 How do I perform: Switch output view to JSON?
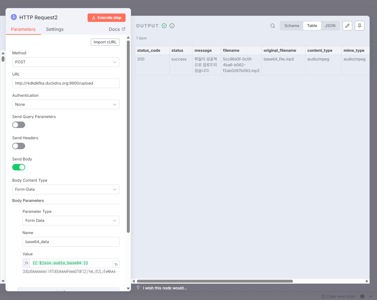tap(330, 26)
